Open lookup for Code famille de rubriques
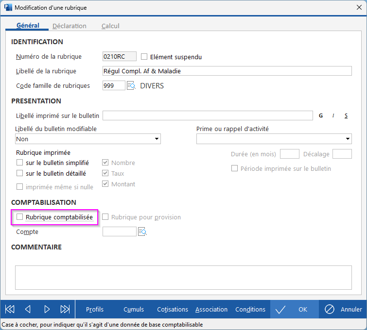The image size is (367, 330). click(131, 86)
